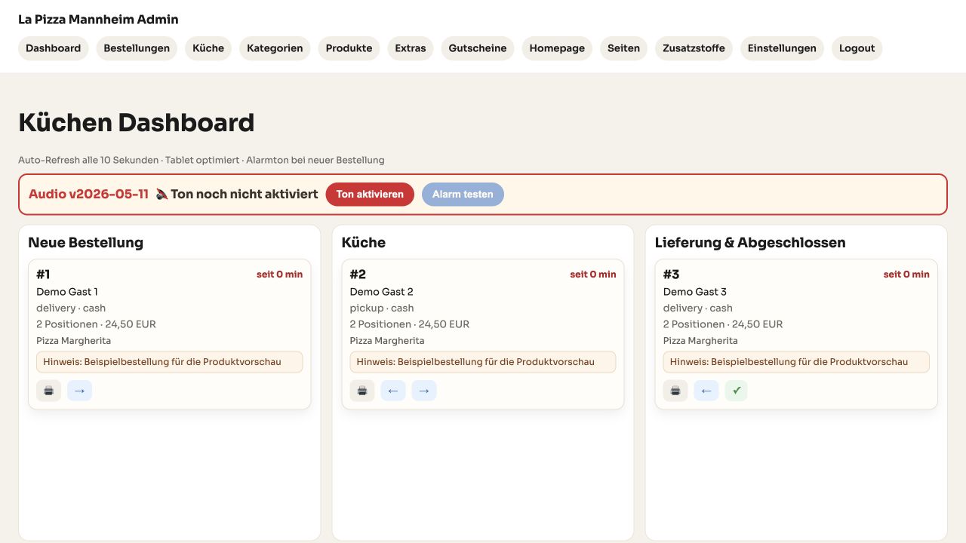Viewport: 966px width, 543px height.
Task: Go to Gutscheine
Action: (478, 48)
